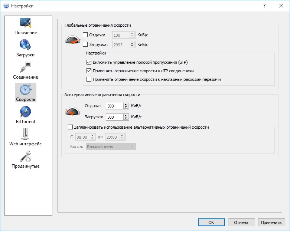The image size is (290, 231).
Task: Open the Когда 'Каждый день' dropdown
Action: coord(111,147)
